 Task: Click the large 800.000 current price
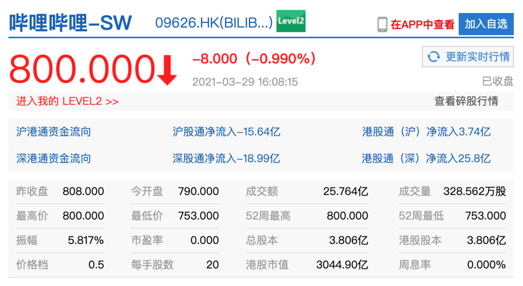82,69
